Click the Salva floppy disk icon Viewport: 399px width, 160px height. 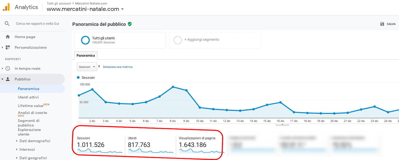pos(382,24)
